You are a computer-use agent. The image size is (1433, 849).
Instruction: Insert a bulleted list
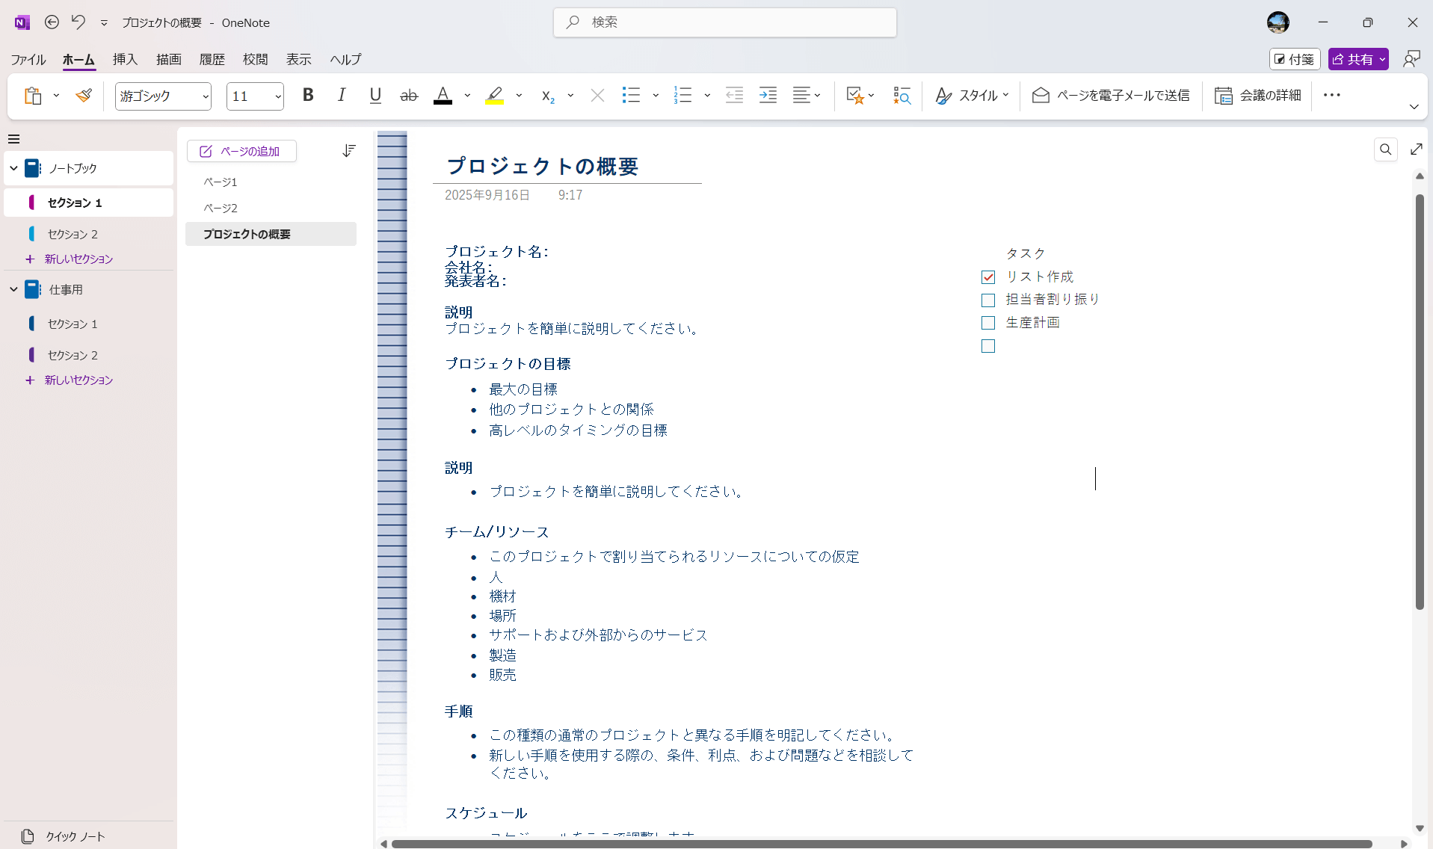point(631,96)
